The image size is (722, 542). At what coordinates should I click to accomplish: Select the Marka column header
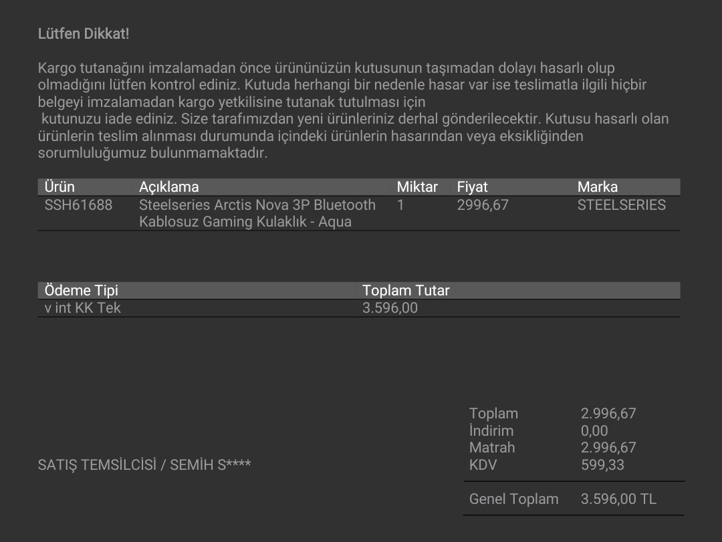tap(598, 186)
